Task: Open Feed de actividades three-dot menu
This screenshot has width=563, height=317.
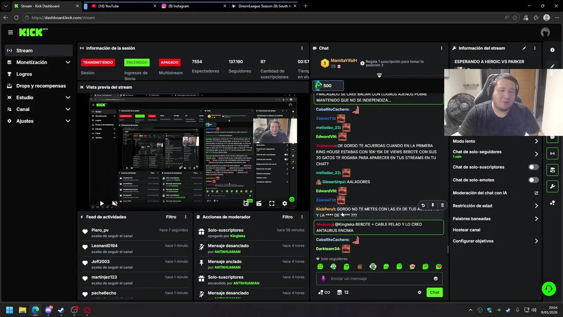Action: [186, 217]
